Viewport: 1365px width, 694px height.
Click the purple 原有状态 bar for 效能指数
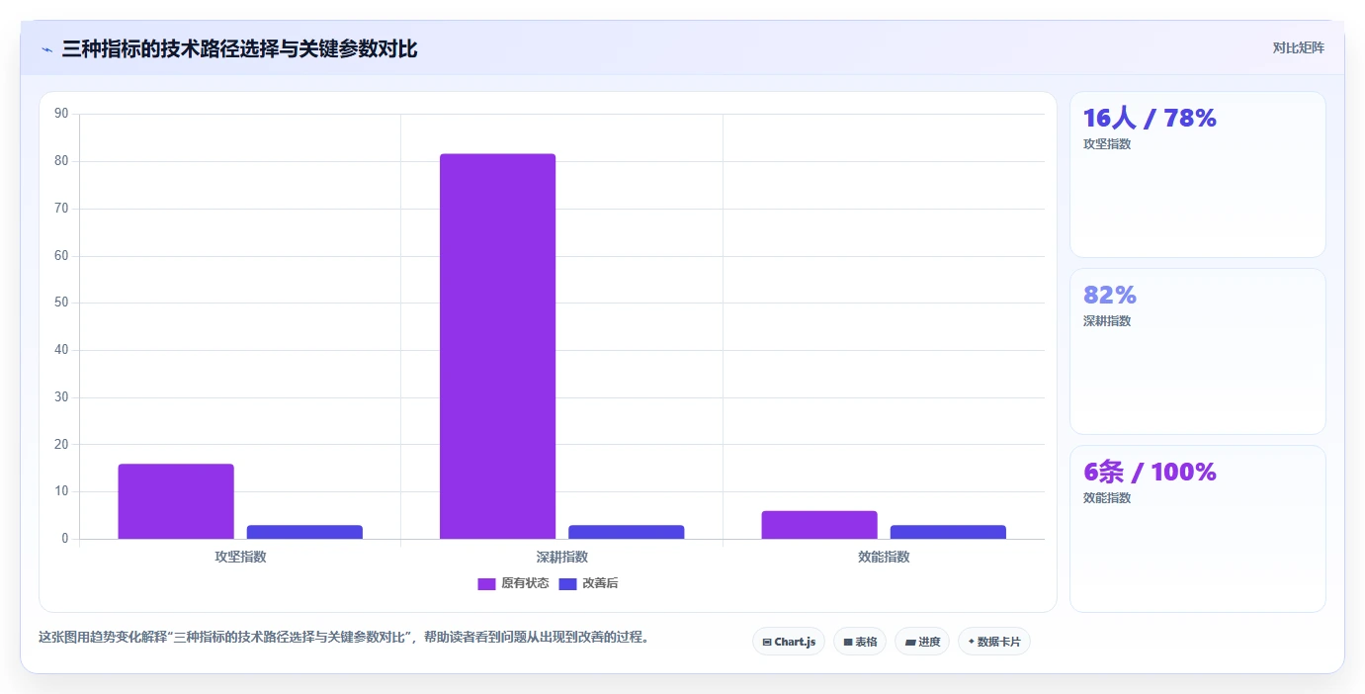coord(819,525)
